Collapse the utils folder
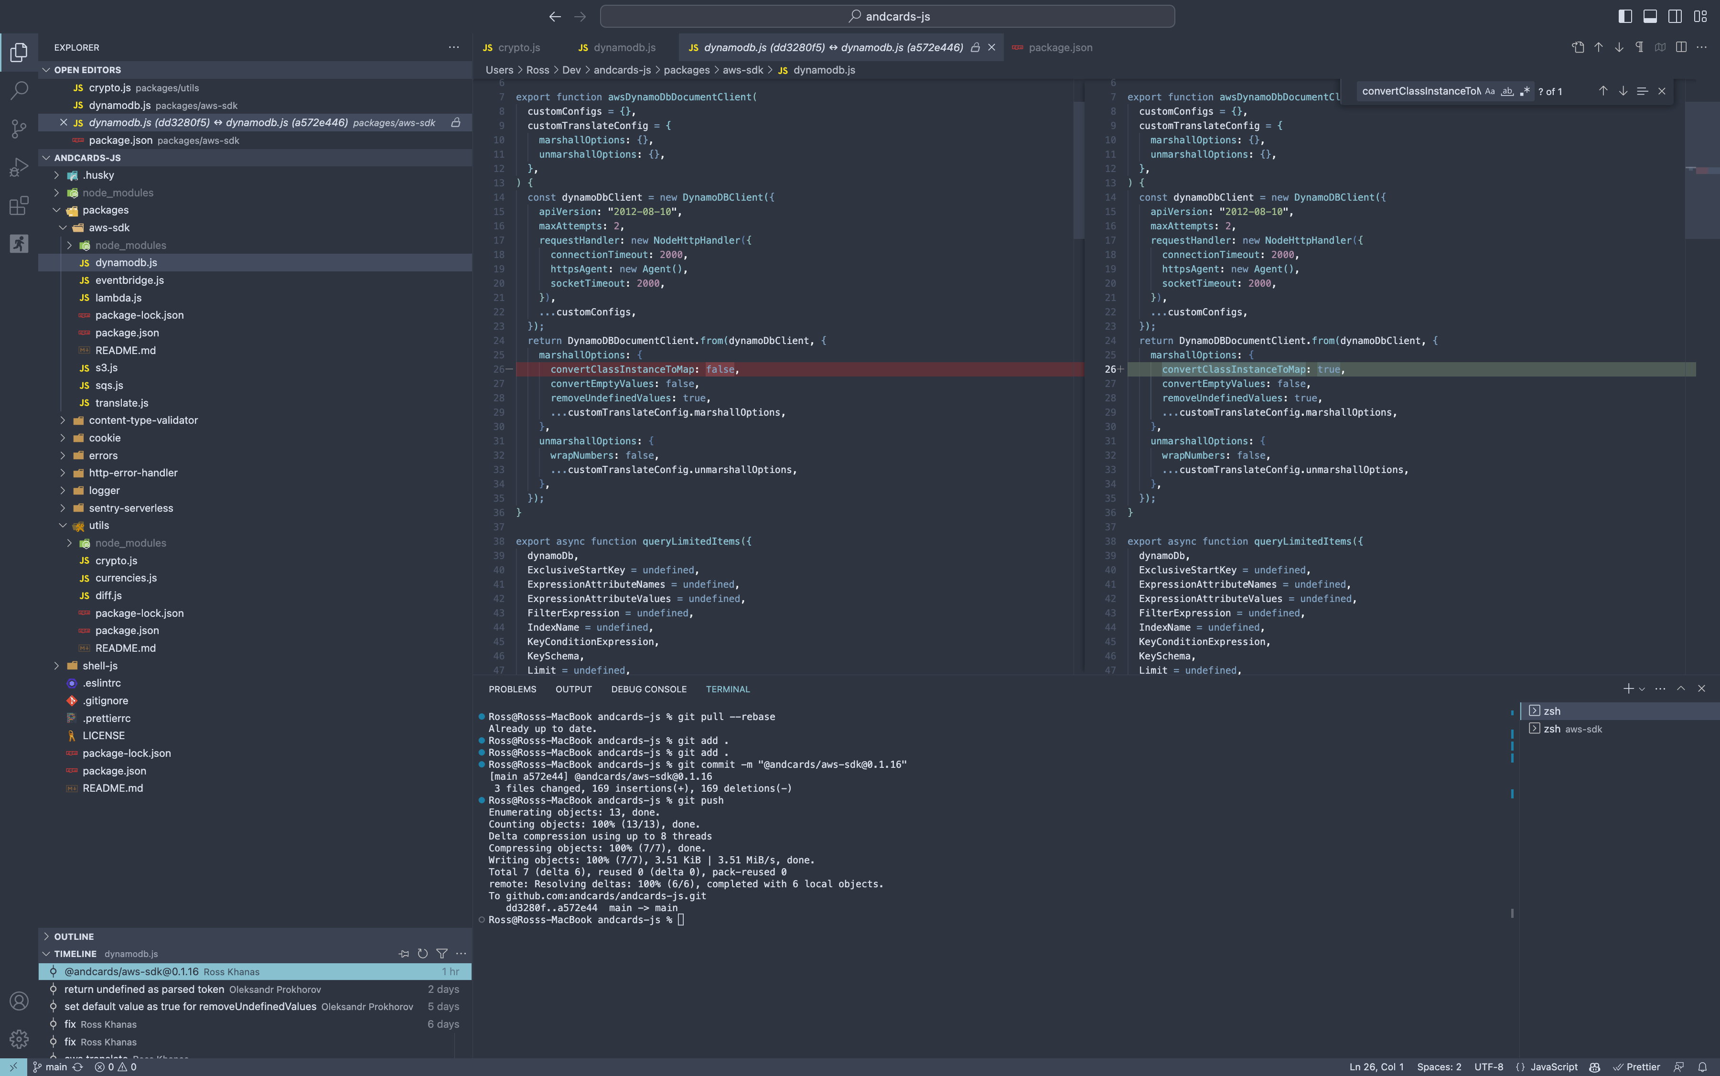Screen dimensions: 1720x1076 click(x=98, y=525)
